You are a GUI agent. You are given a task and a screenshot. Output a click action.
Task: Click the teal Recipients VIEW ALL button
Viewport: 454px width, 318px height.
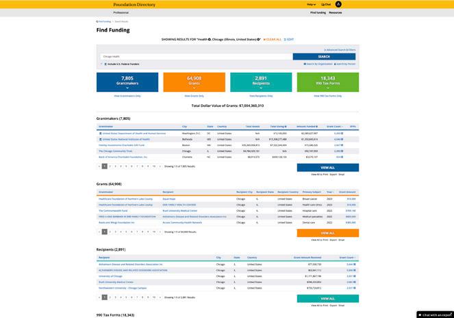coord(328,299)
